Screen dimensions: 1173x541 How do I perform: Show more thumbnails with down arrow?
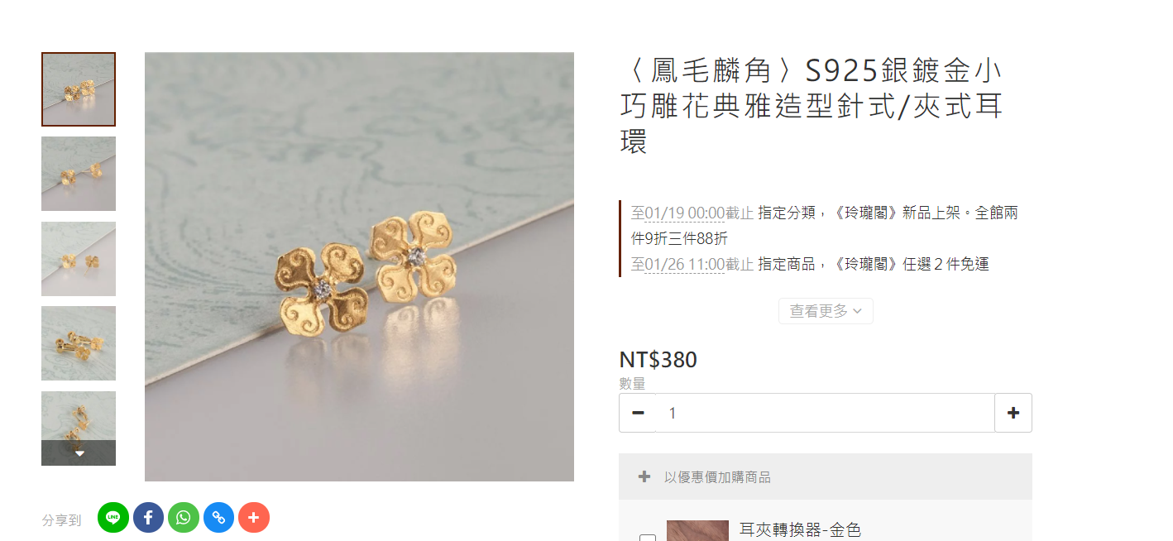tap(79, 452)
